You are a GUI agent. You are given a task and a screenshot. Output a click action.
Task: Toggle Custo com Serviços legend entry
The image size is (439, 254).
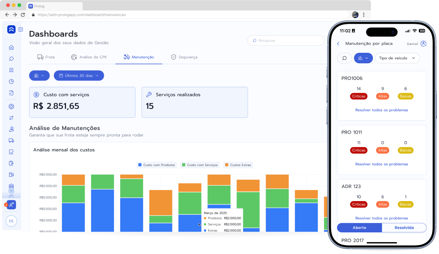(200, 165)
